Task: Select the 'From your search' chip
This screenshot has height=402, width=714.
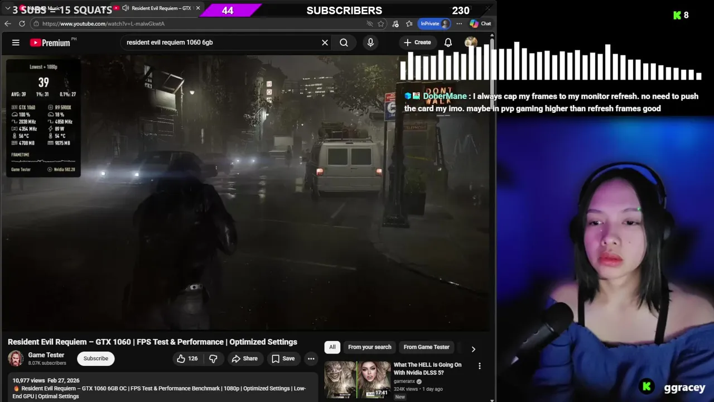Action: 370,347
